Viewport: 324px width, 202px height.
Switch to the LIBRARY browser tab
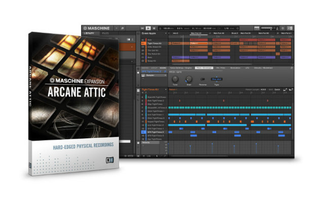[x=89, y=33]
